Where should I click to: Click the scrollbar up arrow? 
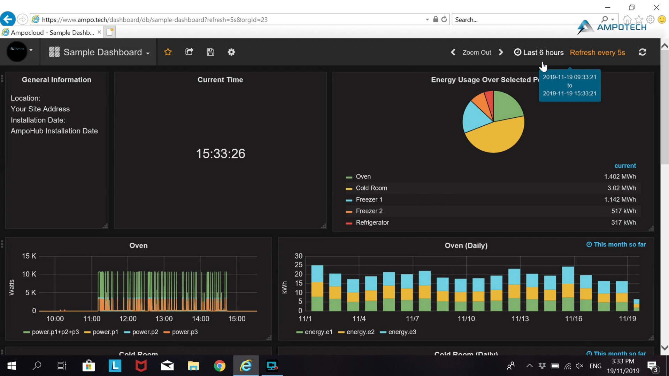coord(664,46)
